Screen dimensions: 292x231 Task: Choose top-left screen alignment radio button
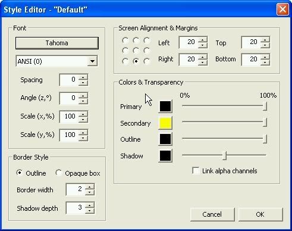125,40
